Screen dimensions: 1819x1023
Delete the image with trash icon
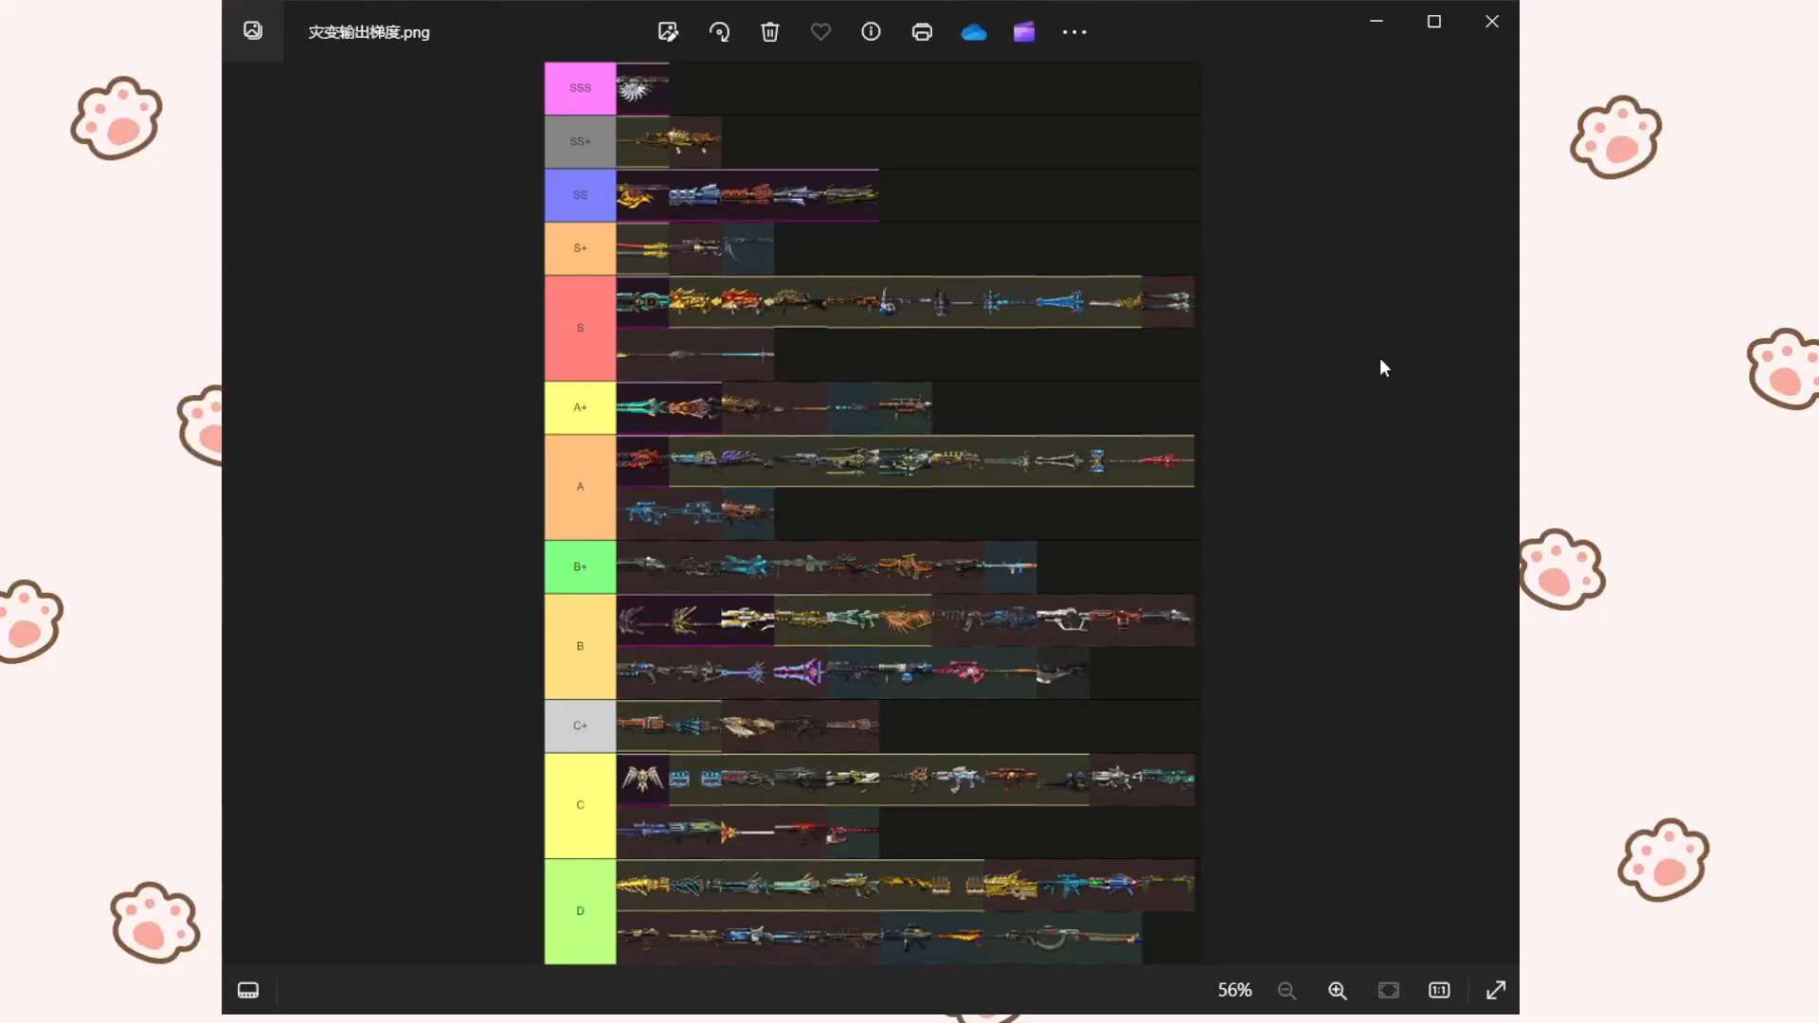770,32
